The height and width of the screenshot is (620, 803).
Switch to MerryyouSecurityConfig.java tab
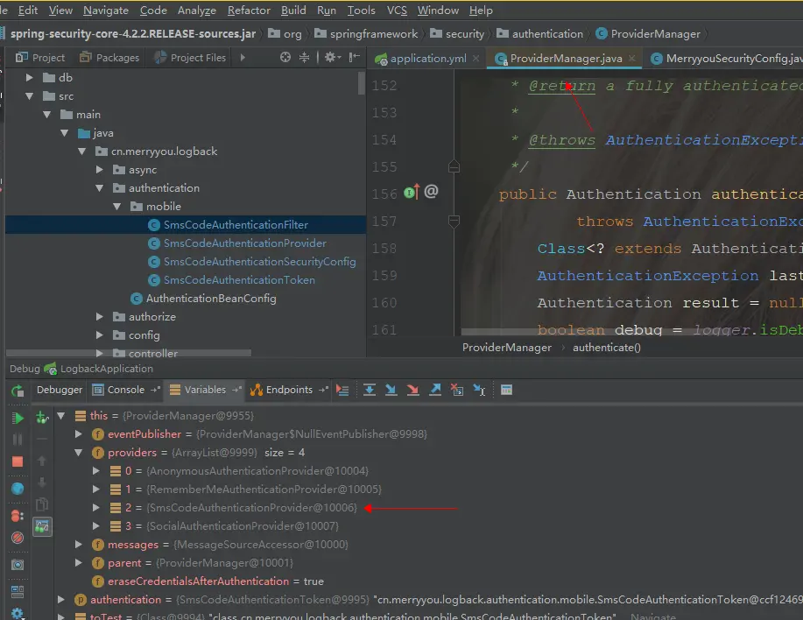725,59
